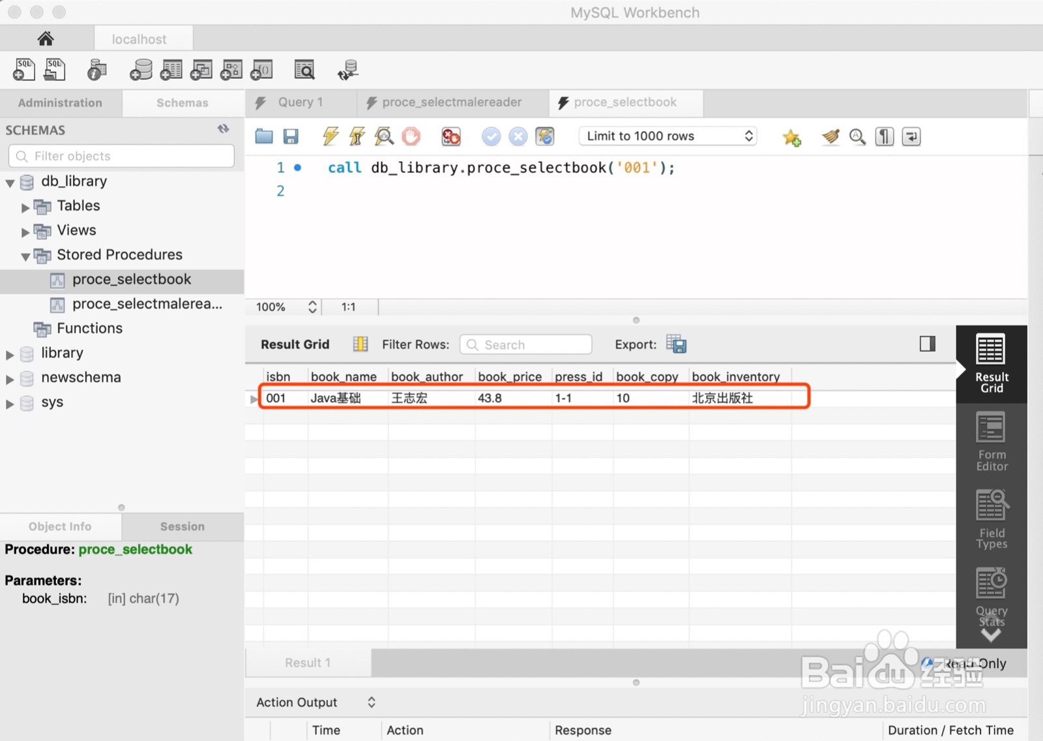Image resolution: width=1043 pixels, height=741 pixels.
Task: Open the proce_selectbook editor tab
Action: [x=625, y=102]
